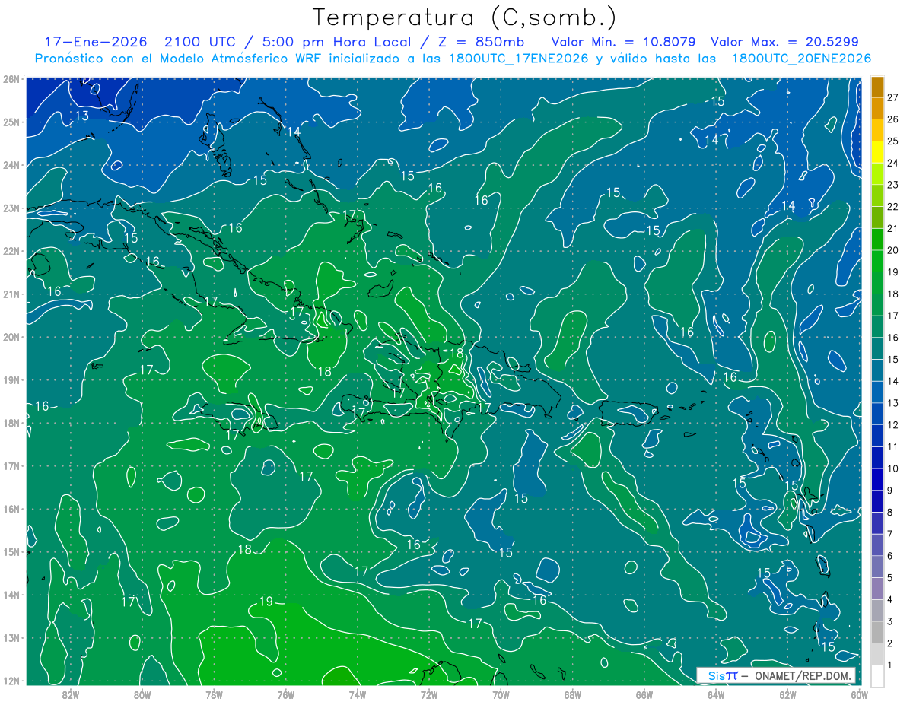913x705 pixels.
Task: Click the 21N latitude axis label
Action: pyautogui.click(x=11, y=294)
